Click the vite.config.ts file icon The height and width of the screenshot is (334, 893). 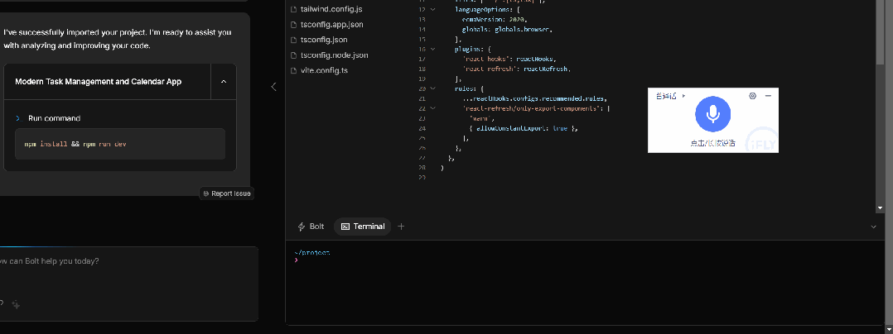[x=294, y=70]
